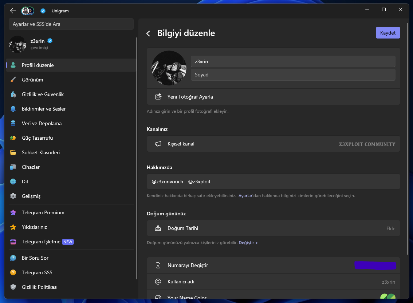Image resolution: width=413 pixels, height=303 pixels.
Task: Click the settings sidebar vertical scrollbar
Action: click(137, 158)
